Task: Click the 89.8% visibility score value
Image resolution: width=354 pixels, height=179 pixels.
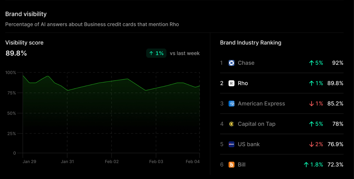Action: click(x=16, y=53)
